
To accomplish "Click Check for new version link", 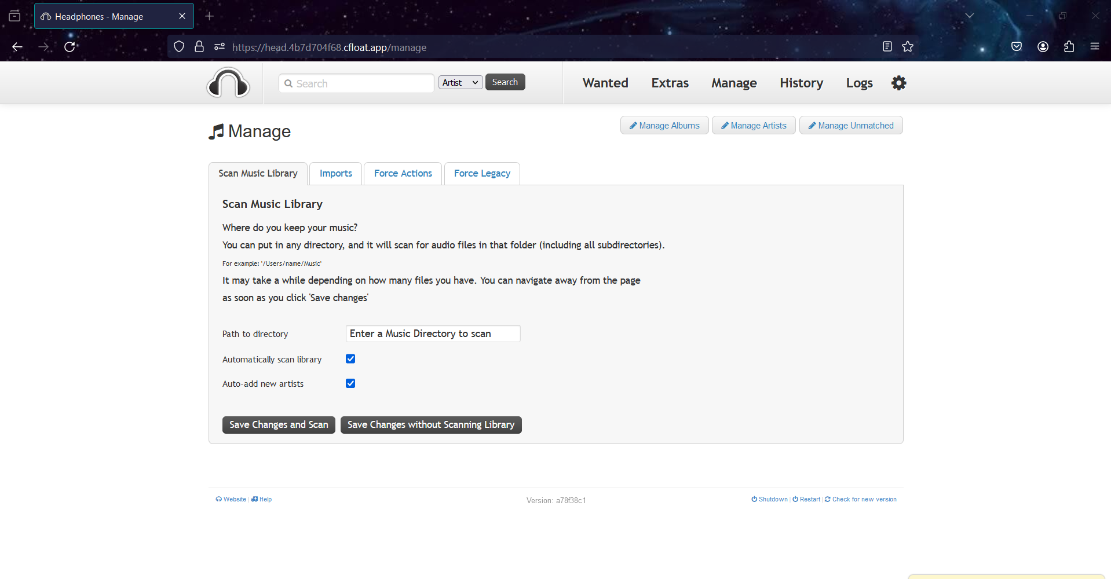I will coord(861,499).
